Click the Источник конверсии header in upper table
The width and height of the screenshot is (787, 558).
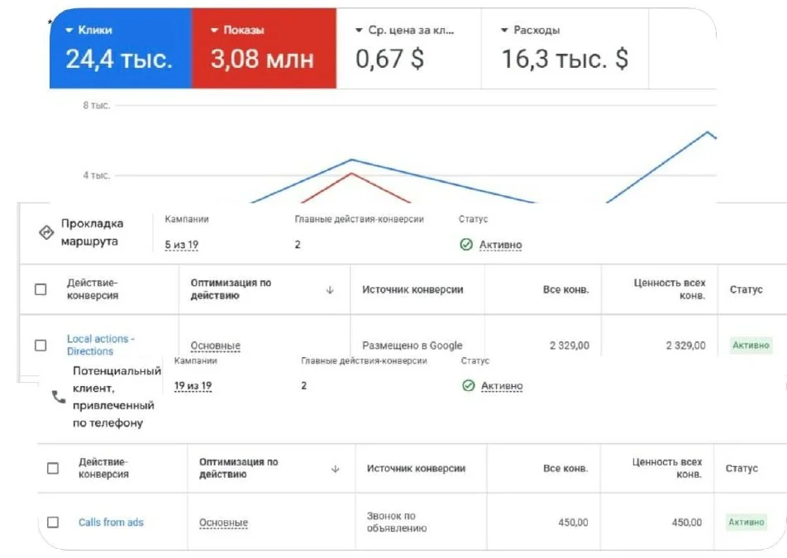[413, 289]
